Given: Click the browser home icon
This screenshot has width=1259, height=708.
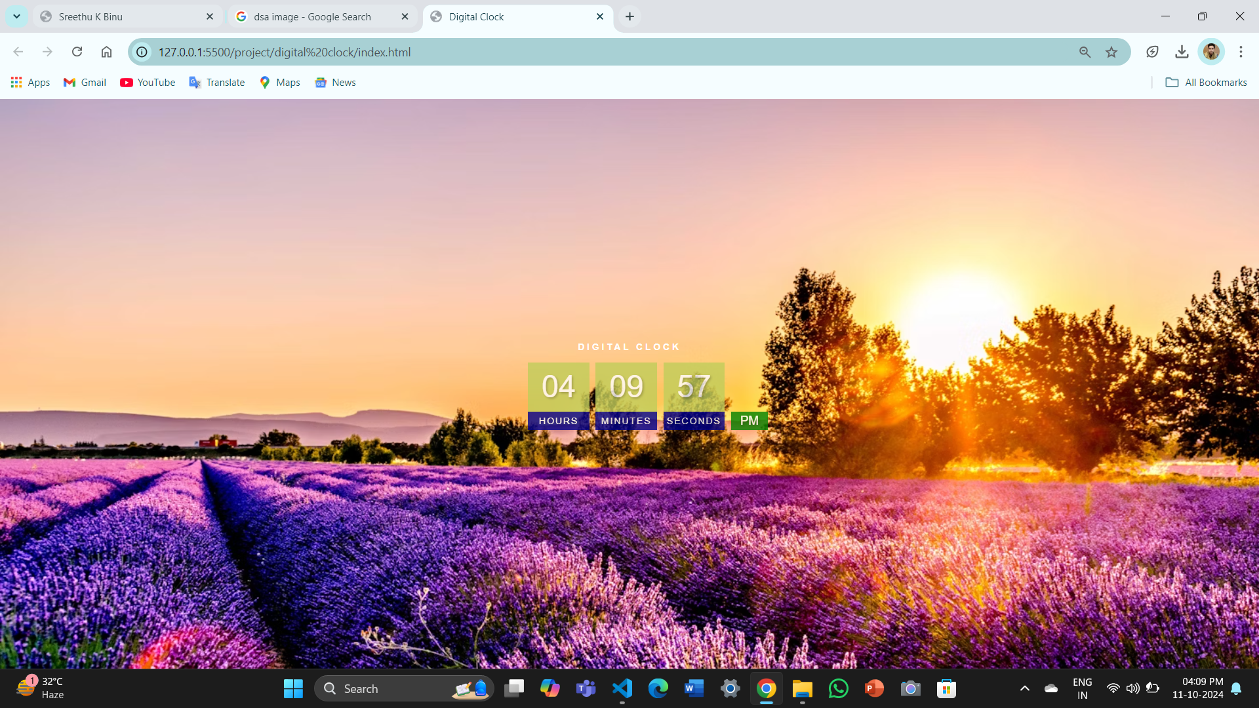Looking at the screenshot, I should 106,52.
